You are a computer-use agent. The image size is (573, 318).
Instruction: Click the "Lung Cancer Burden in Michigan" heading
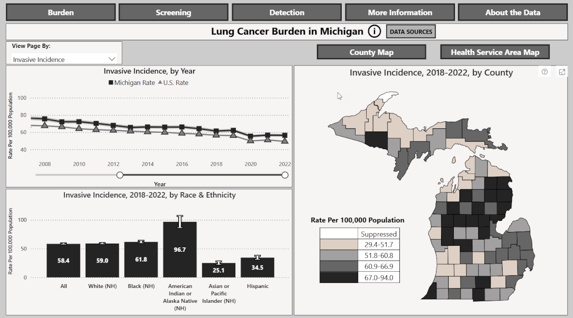click(x=287, y=32)
